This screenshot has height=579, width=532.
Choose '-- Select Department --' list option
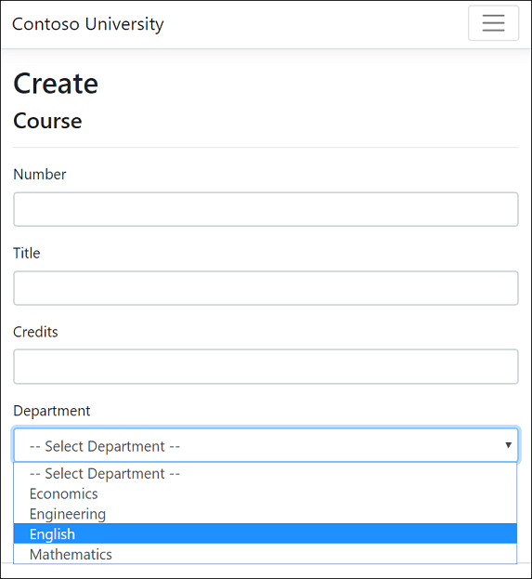click(x=265, y=473)
